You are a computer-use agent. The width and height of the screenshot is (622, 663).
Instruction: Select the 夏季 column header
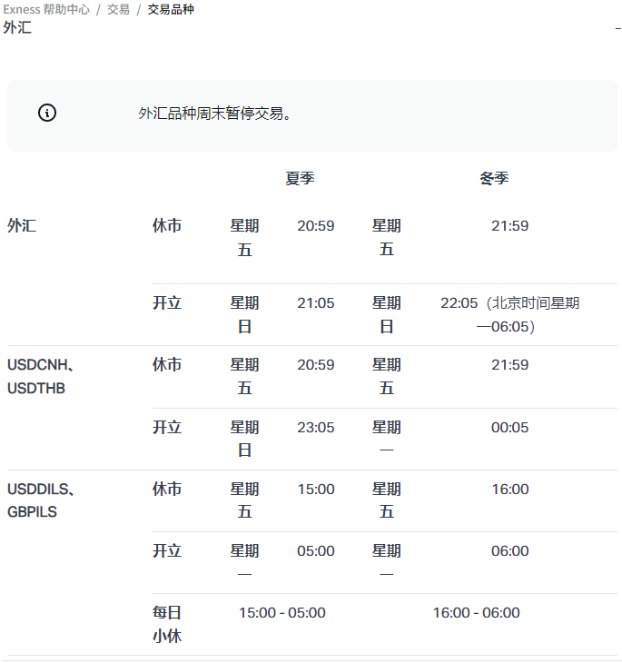pyautogui.click(x=300, y=179)
